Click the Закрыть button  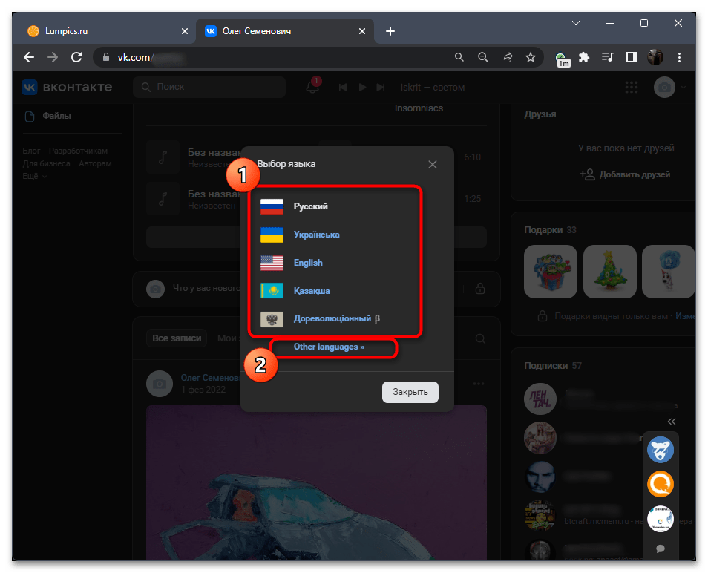[x=410, y=392]
